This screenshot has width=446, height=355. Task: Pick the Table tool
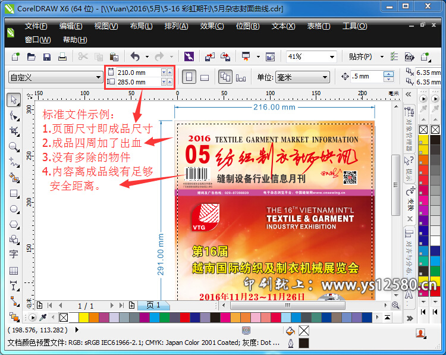(x=14, y=271)
